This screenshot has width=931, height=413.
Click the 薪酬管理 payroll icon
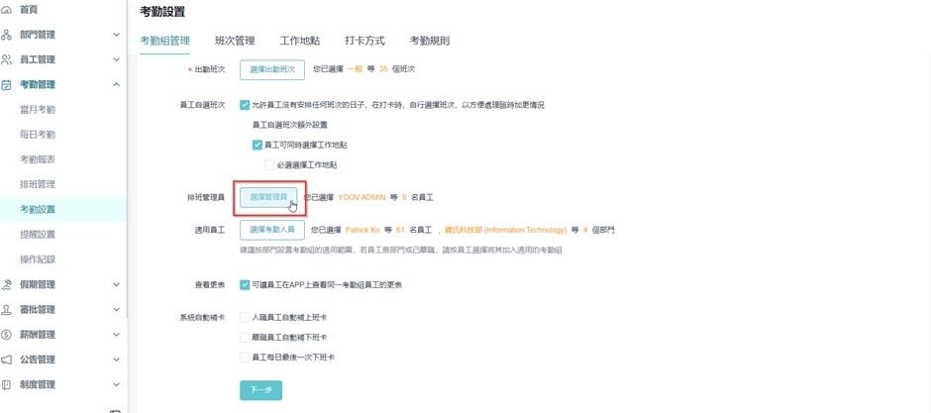[x=7, y=335]
